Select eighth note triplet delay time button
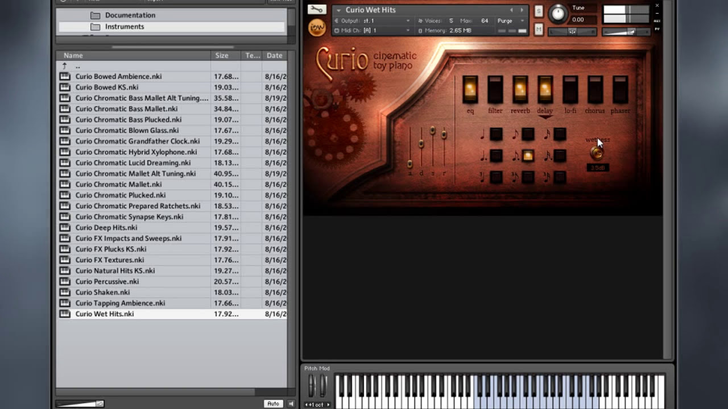This screenshot has width=728, height=409. [528, 177]
